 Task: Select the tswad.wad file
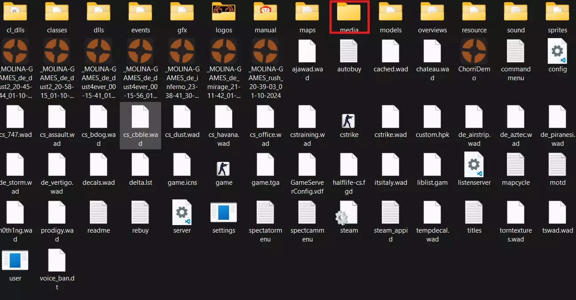[557, 217]
